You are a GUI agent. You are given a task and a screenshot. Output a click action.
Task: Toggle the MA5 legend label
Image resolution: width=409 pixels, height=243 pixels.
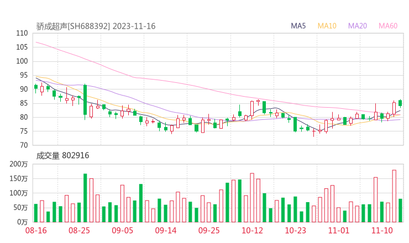298,26
